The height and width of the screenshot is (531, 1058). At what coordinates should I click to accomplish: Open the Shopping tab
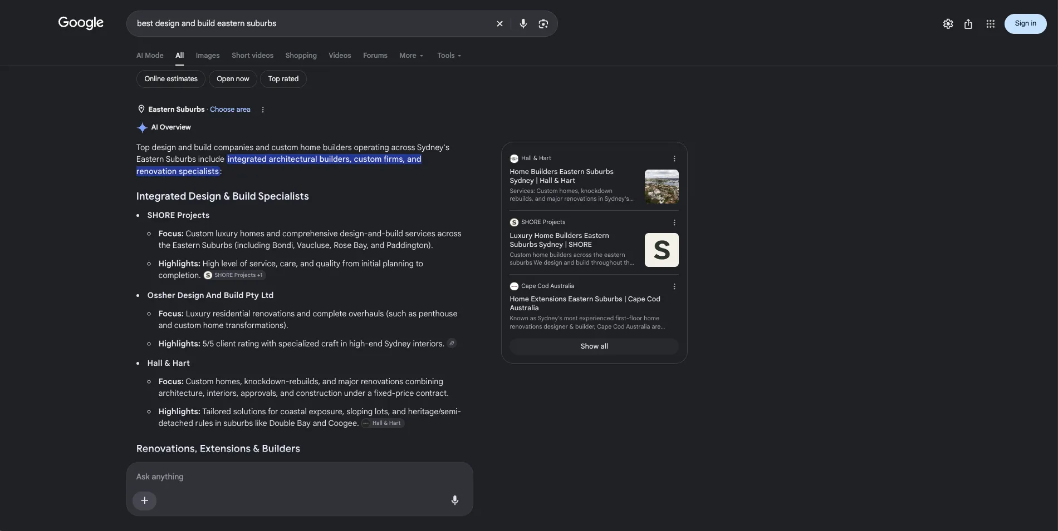tap(301, 56)
